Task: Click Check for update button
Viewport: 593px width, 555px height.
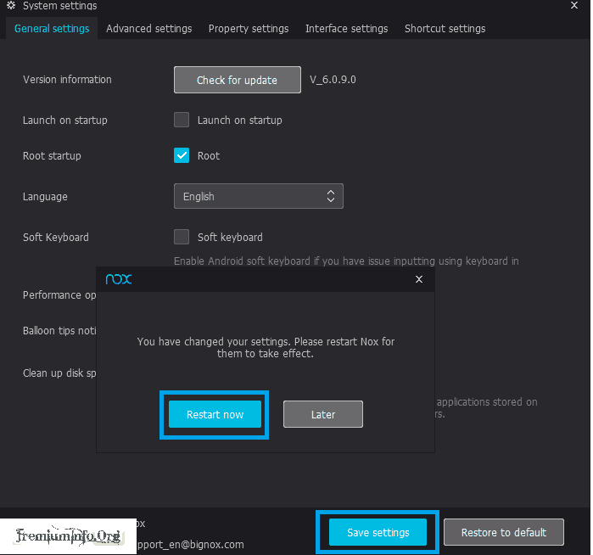Action: [x=238, y=80]
